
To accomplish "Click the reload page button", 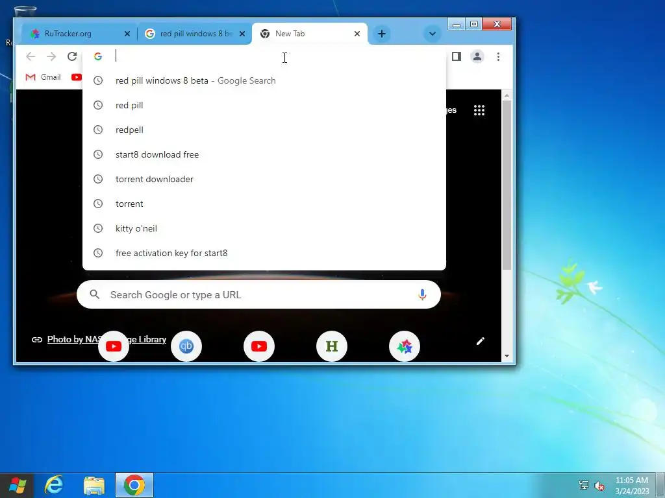I will pos(72,56).
